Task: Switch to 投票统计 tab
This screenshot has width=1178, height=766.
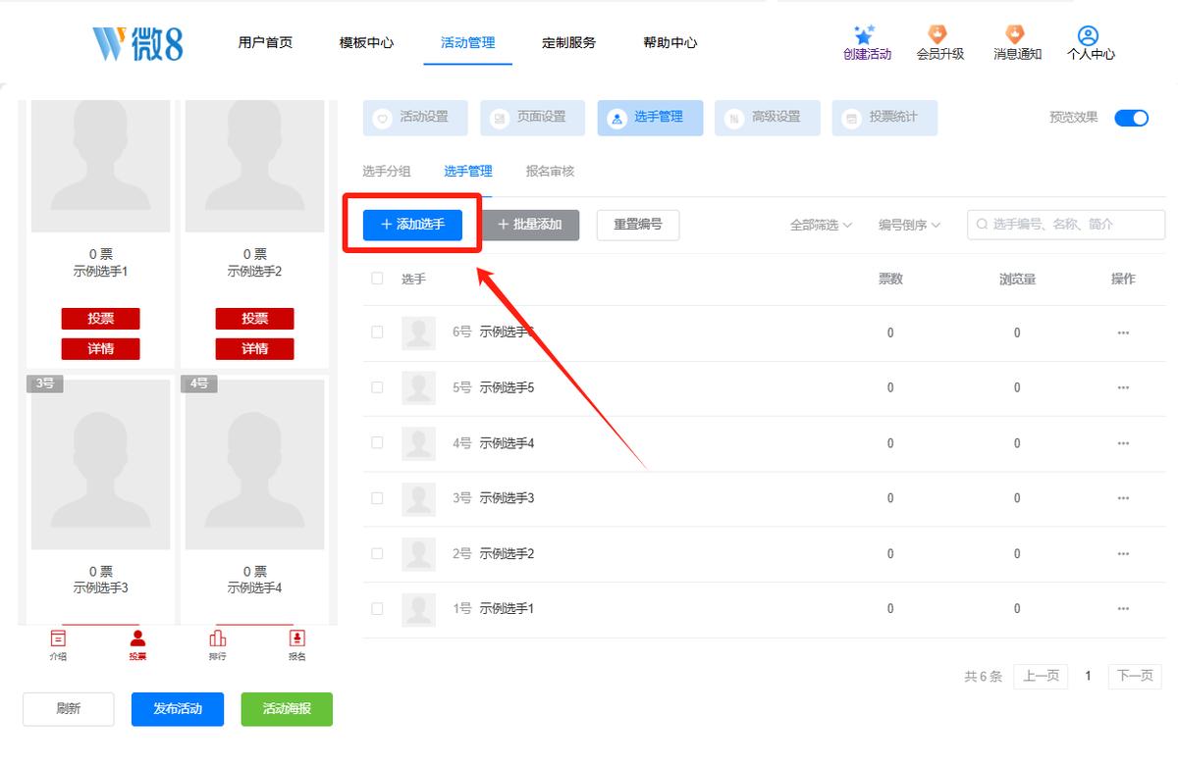Action: click(x=884, y=118)
